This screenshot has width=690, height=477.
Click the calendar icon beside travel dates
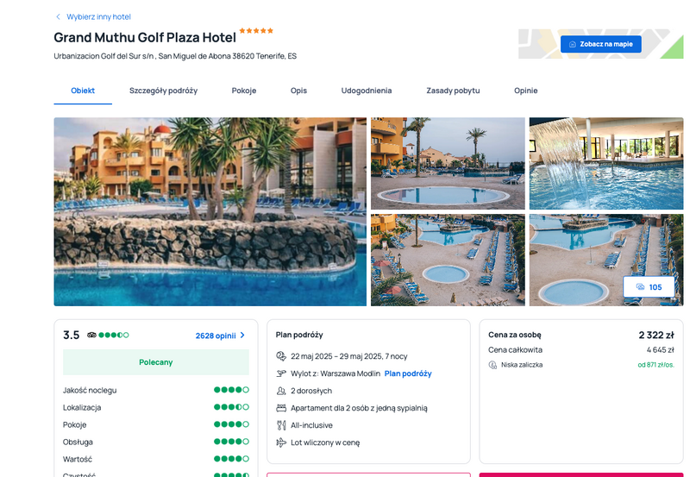(281, 356)
